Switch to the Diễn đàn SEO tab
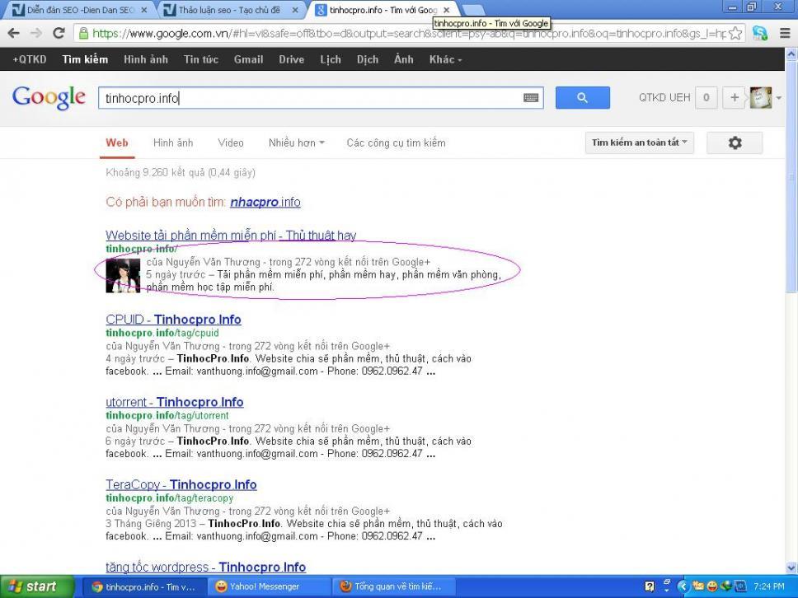798x598 pixels. click(79, 10)
